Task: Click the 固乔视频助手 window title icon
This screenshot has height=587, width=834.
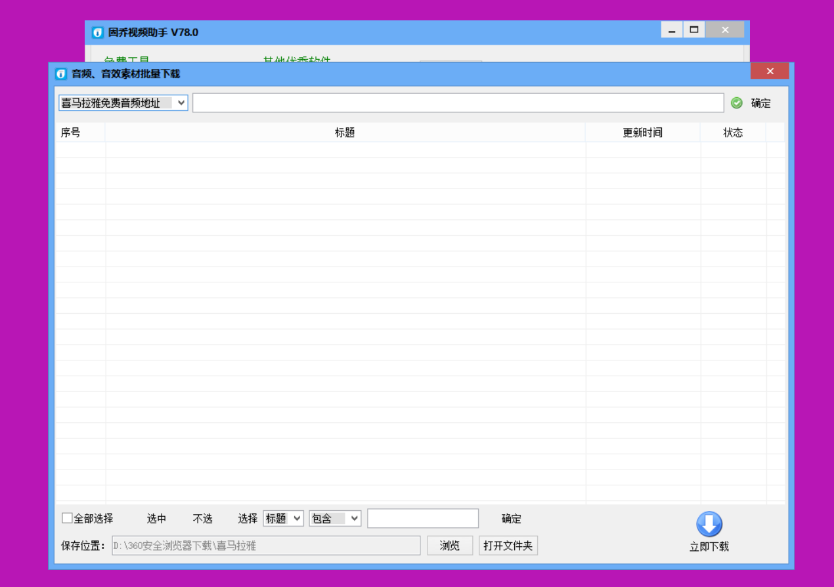Action: (98, 32)
